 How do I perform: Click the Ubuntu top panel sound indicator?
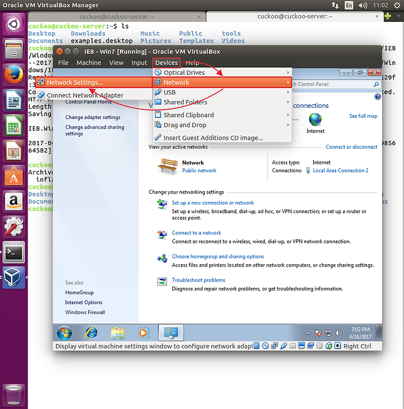tap(363, 5)
